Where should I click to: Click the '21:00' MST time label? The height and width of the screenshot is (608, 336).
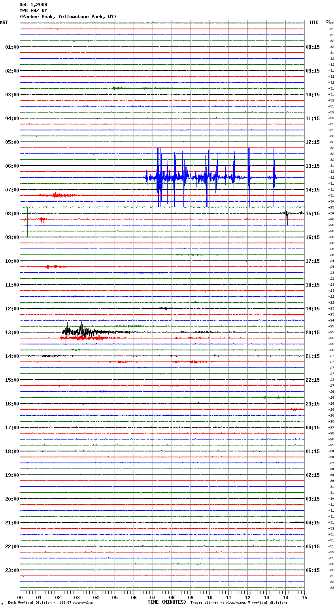(12, 523)
